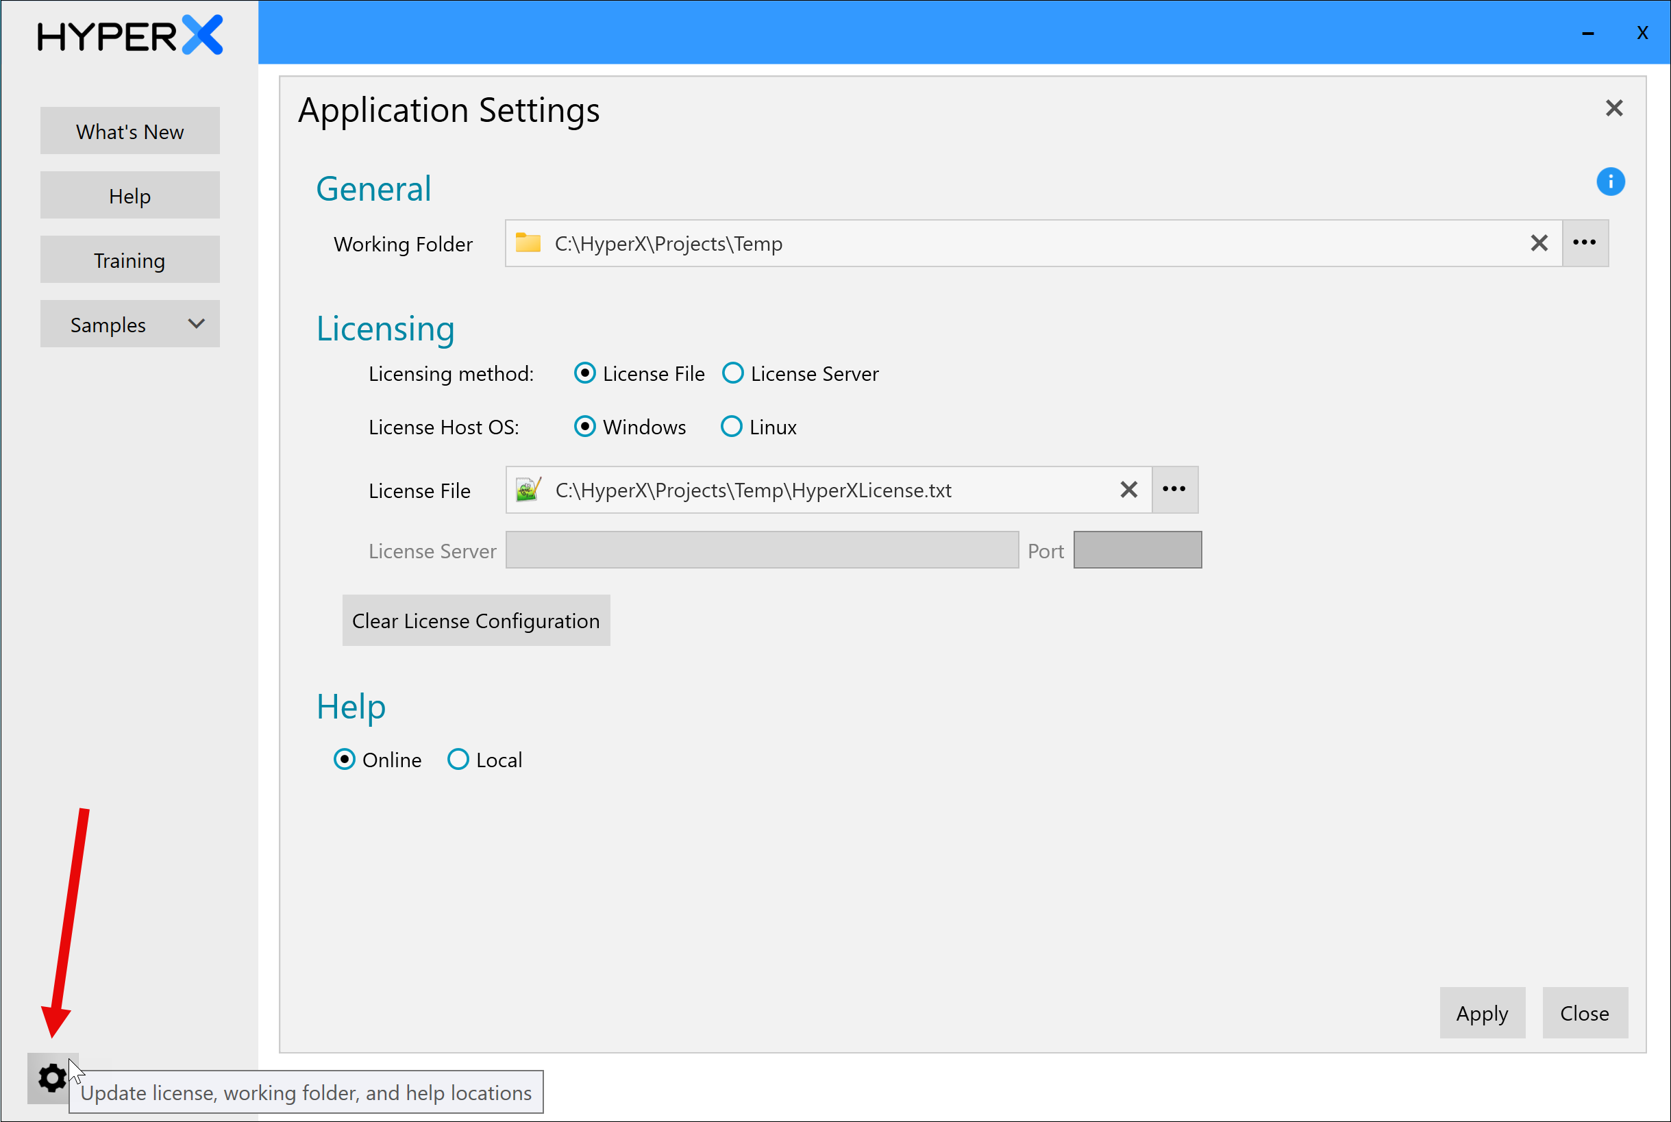The width and height of the screenshot is (1671, 1122).
Task: Close the Application Settings panel with X
Action: 1613,108
